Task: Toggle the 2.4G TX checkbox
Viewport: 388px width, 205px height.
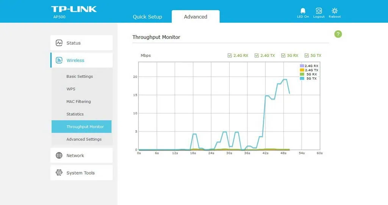Action: pyautogui.click(x=257, y=56)
